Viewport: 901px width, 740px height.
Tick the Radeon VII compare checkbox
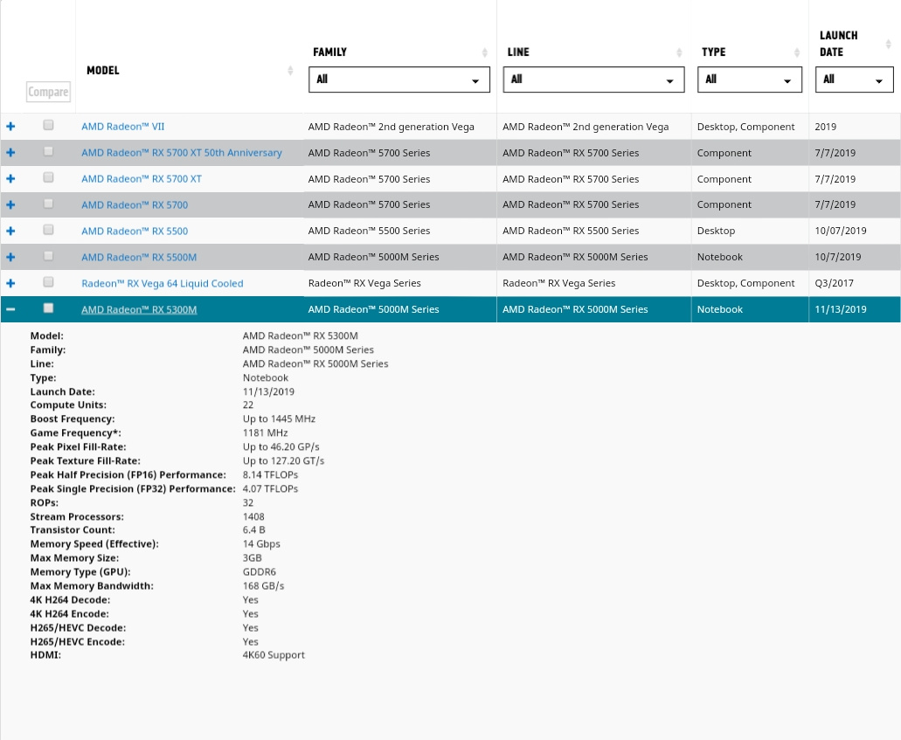[x=48, y=125]
